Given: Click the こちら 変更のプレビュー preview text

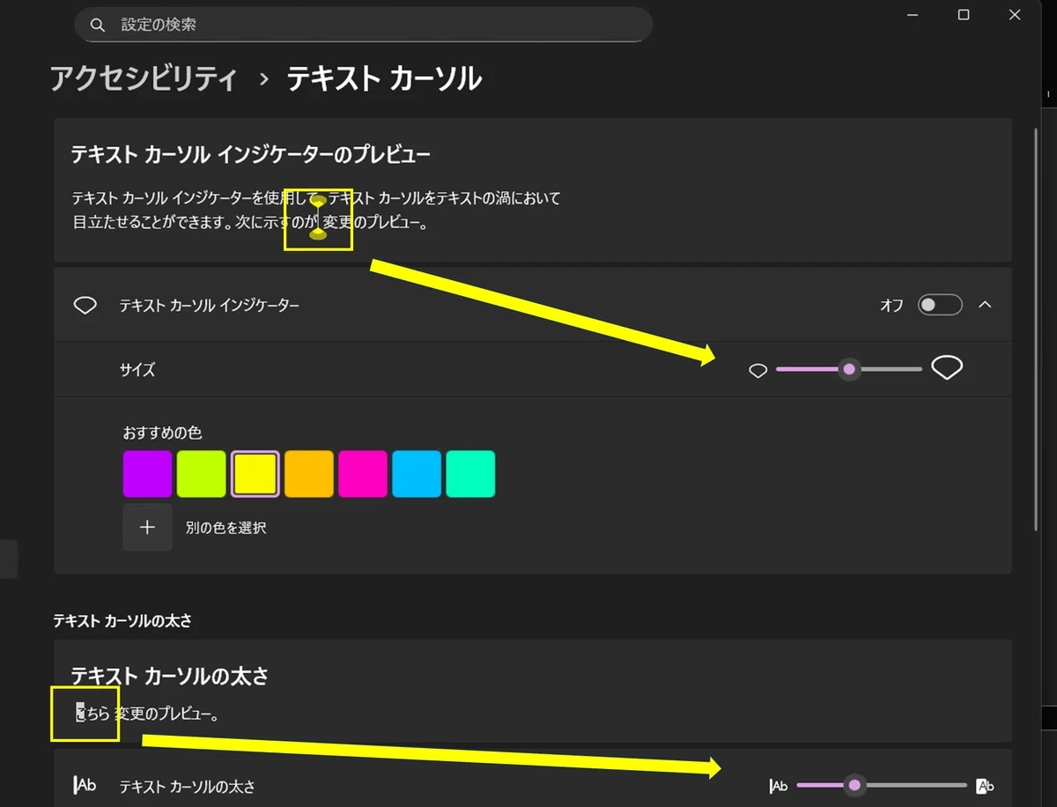Looking at the screenshot, I should [146, 714].
